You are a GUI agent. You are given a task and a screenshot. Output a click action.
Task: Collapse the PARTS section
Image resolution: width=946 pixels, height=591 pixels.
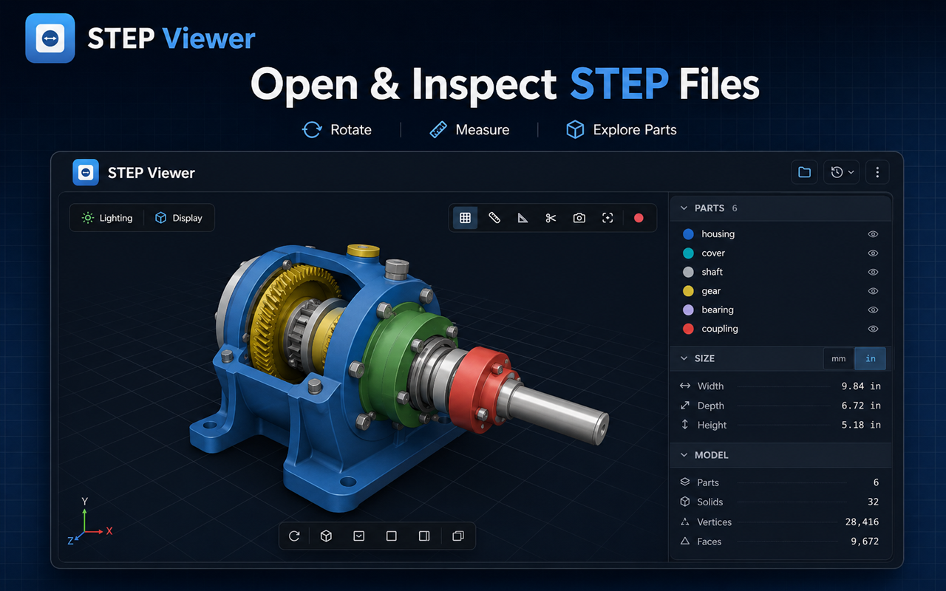click(684, 208)
